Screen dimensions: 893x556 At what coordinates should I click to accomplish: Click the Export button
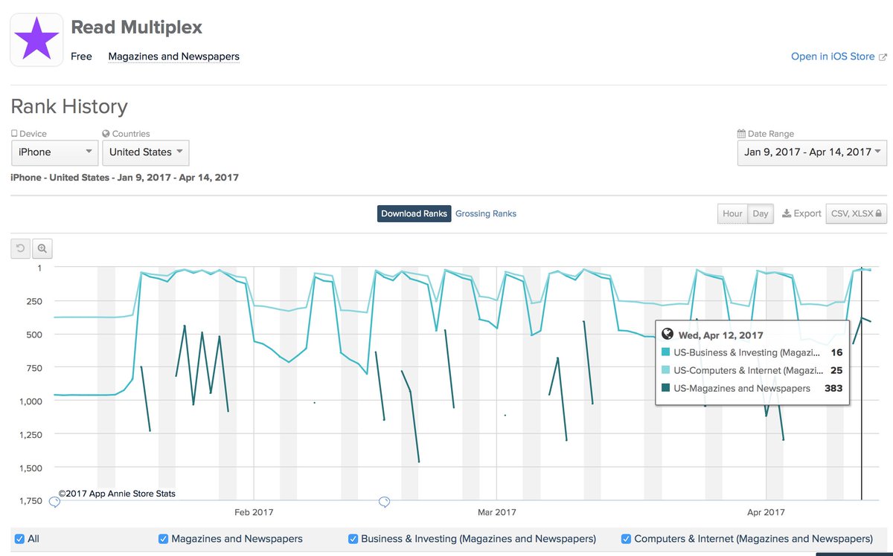[801, 213]
